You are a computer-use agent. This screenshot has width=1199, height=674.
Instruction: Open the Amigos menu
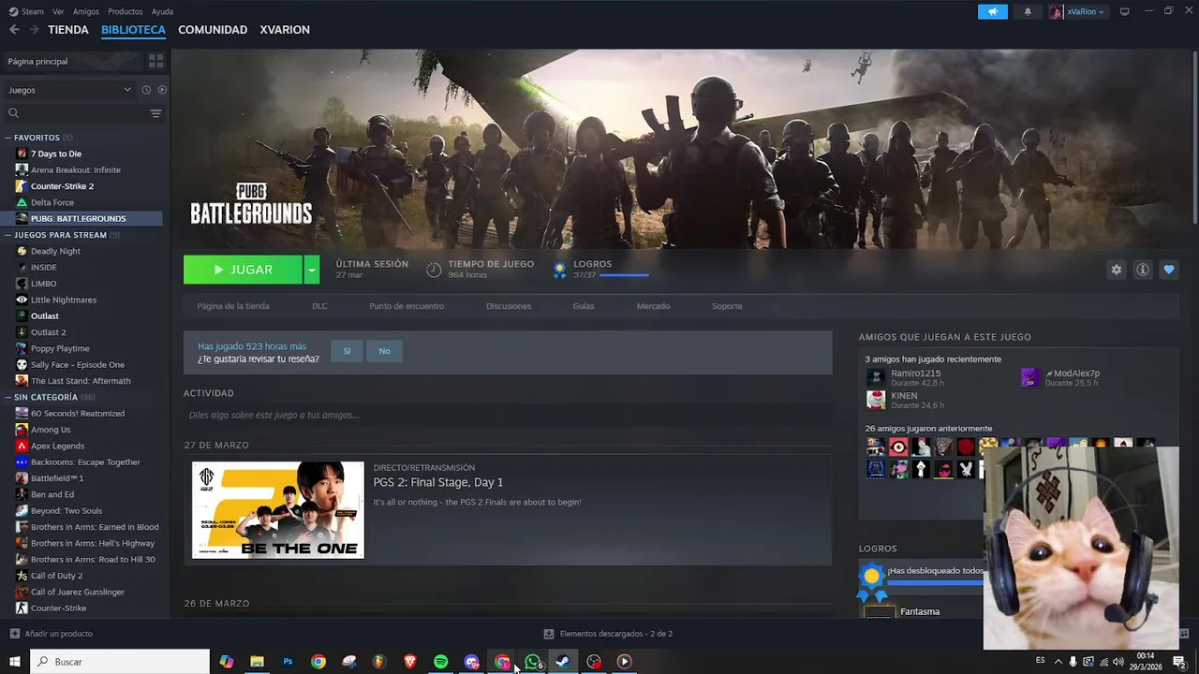[x=86, y=11]
